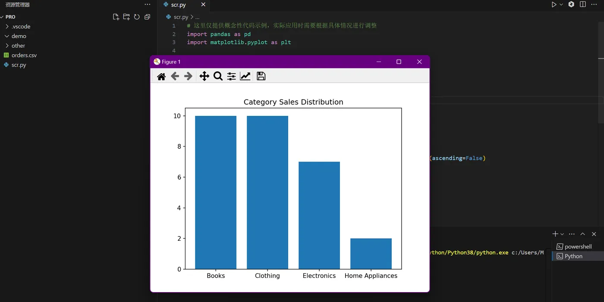The height and width of the screenshot is (302, 604).
Task: Add a new terminal with plus icon
Action: point(555,234)
